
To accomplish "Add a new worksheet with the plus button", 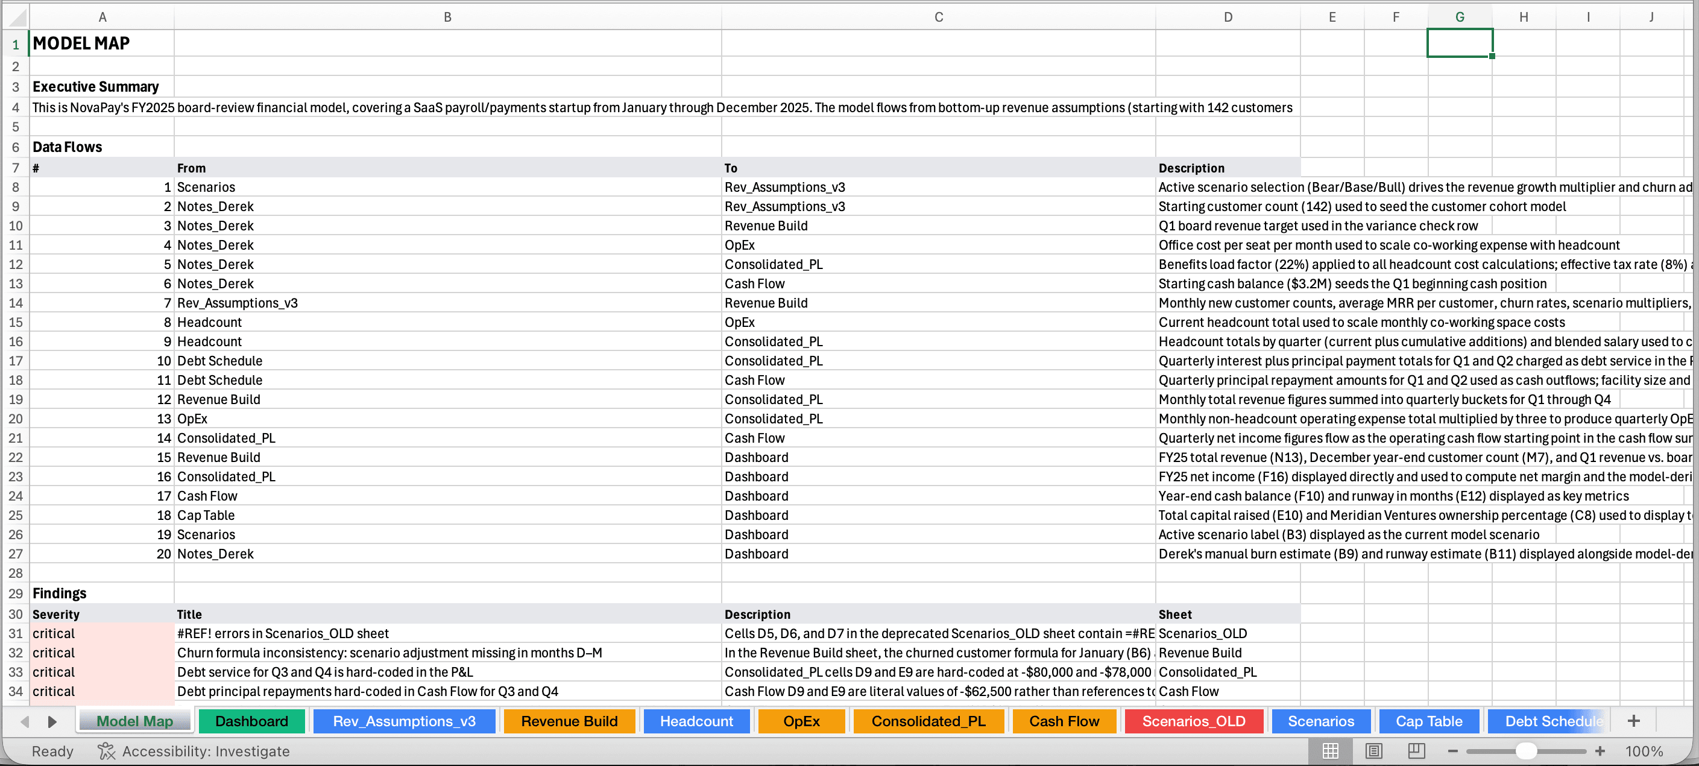I will pos(1634,721).
